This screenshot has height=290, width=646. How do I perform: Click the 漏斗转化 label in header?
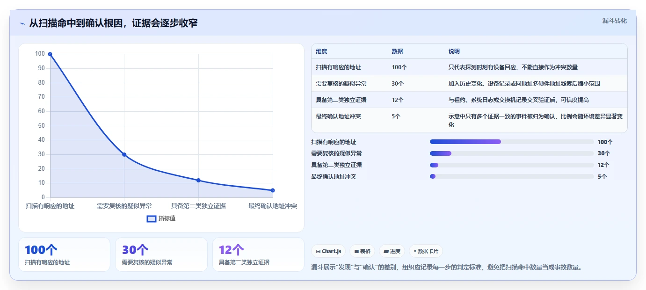point(614,21)
